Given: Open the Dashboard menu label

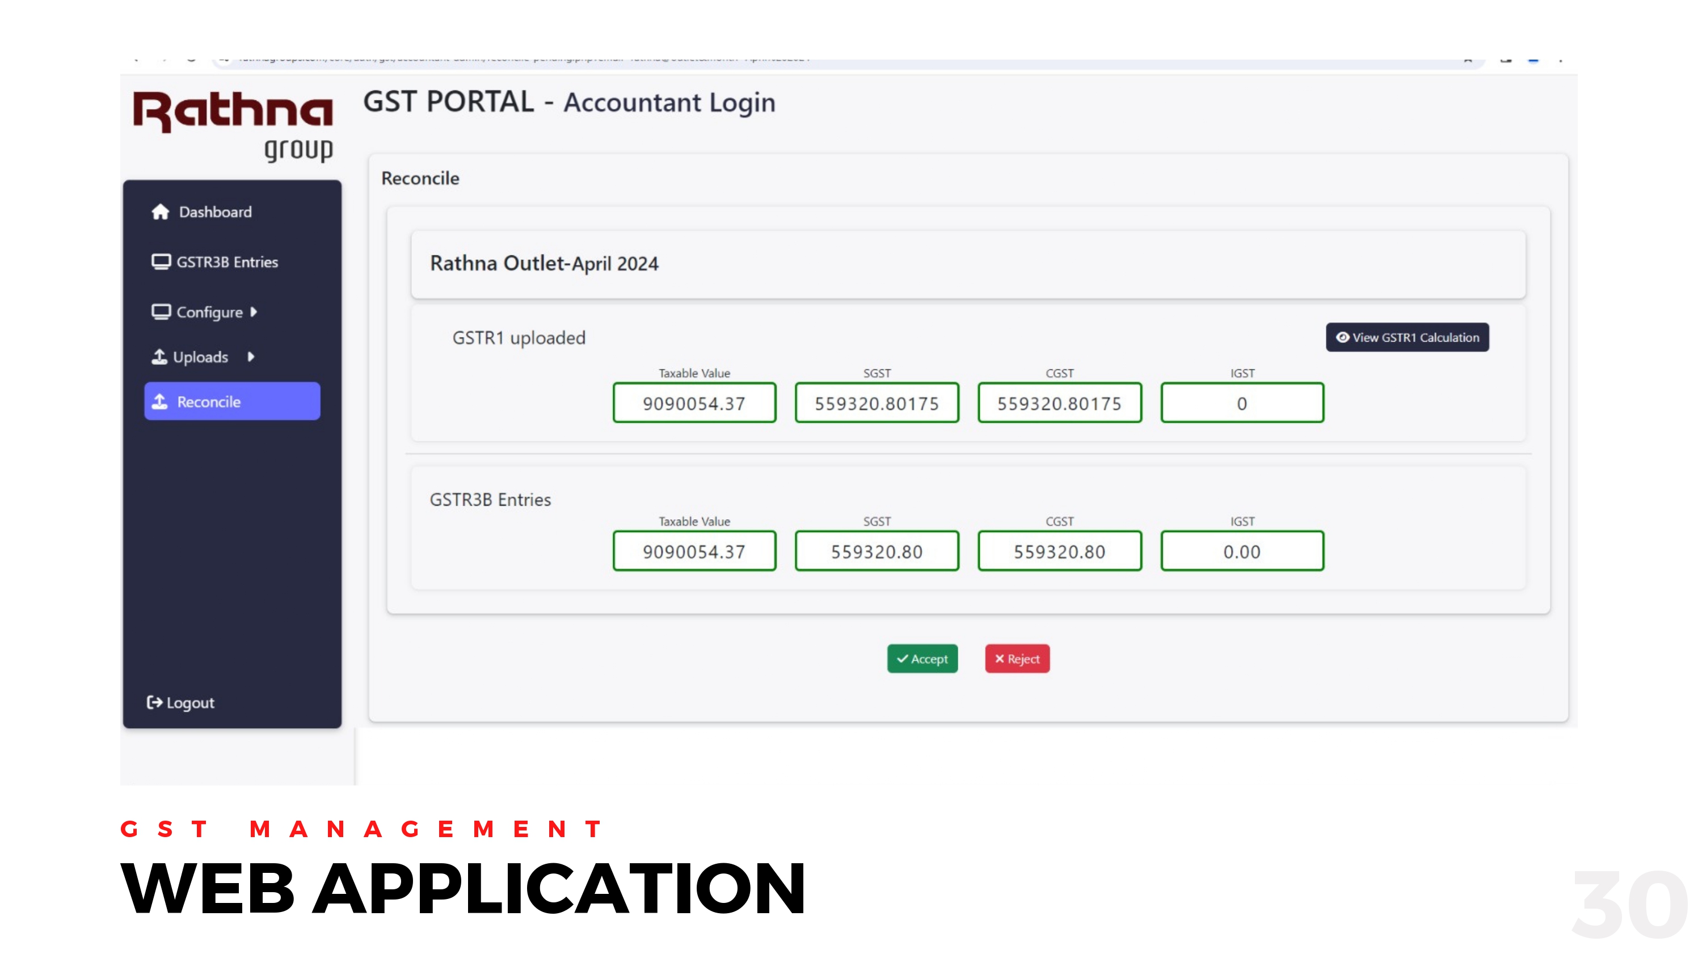Looking at the screenshot, I should 216,212.
